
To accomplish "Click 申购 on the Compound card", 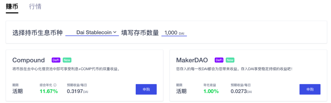I will (x=146, y=89).
